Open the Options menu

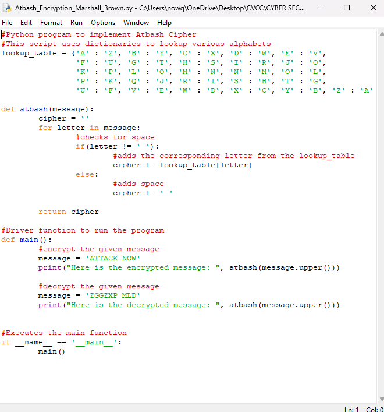[103, 23]
